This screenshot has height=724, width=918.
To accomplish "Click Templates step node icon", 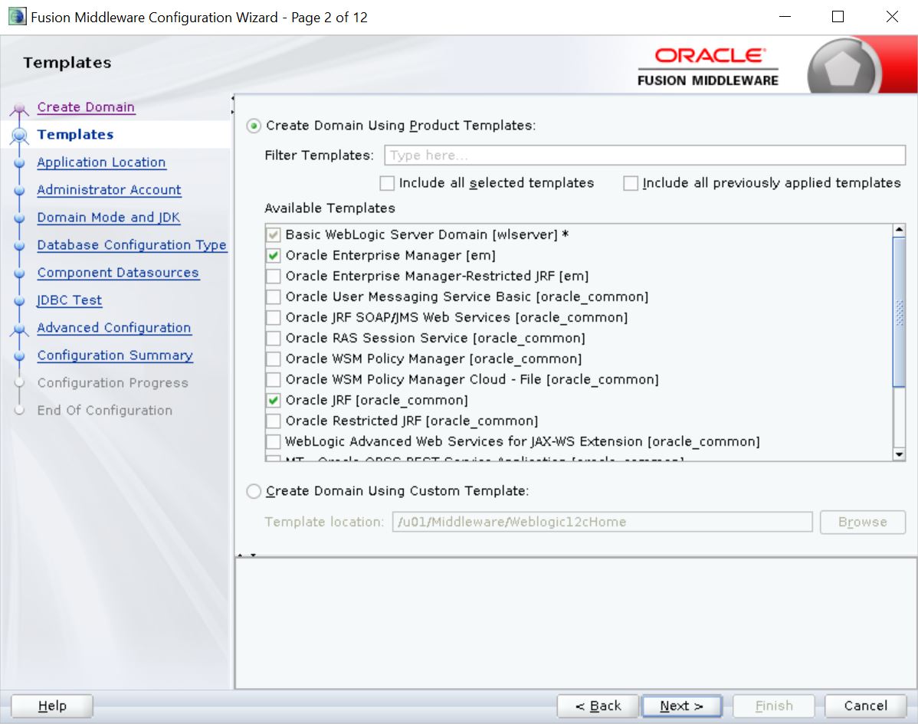I will pyautogui.click(x=19, y=136).
